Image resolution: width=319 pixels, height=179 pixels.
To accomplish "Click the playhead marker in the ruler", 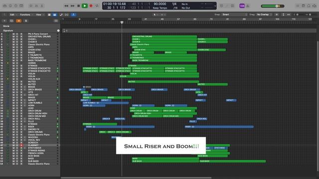I will coord(122,22).
